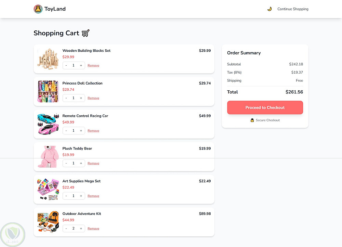Click the Remote Control Racing Car image
The height and width of the screenshot is (247, 342).
pyautogui.click(x=48, y=124)
